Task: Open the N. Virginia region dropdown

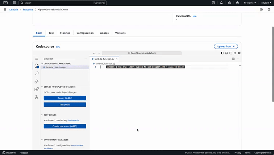Action: pyautogui.click(x=250, y=3)
